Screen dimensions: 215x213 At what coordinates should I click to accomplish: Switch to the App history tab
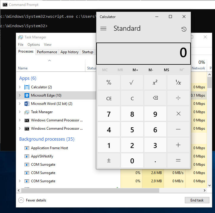click(x=69, y=52)
